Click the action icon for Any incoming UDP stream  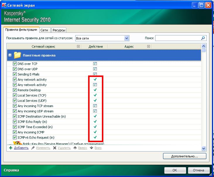(x=95, y=111)
